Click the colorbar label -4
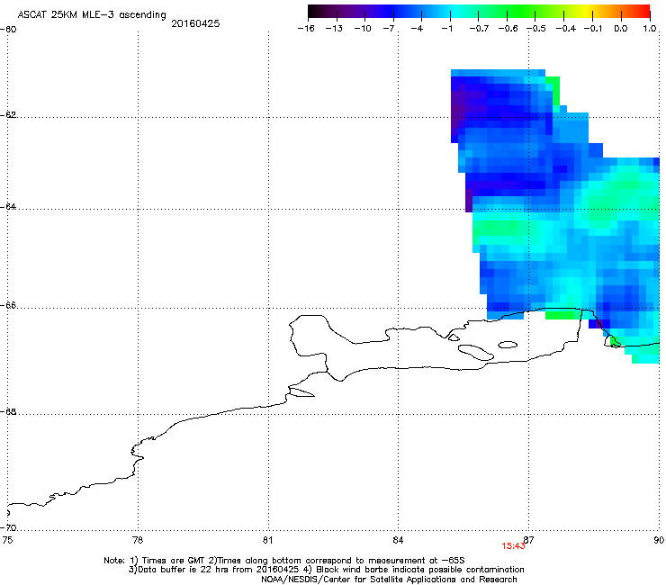The height and width of the screenshot is (585, 666). 417,29
